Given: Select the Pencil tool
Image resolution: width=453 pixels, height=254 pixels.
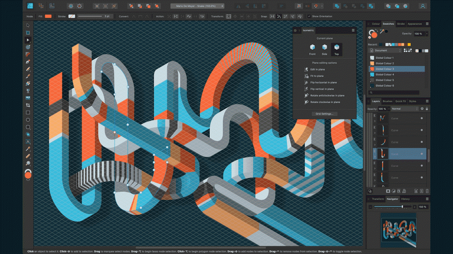Looking at the screenshot, I should tap(28, 69).
